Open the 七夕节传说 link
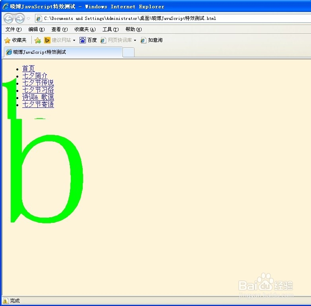 tap(38, 83)
